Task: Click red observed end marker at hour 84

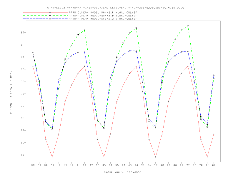Action: click(214, 134)
